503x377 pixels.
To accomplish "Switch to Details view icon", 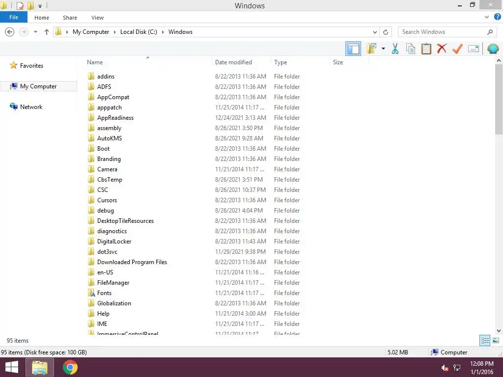I will 485,341.
